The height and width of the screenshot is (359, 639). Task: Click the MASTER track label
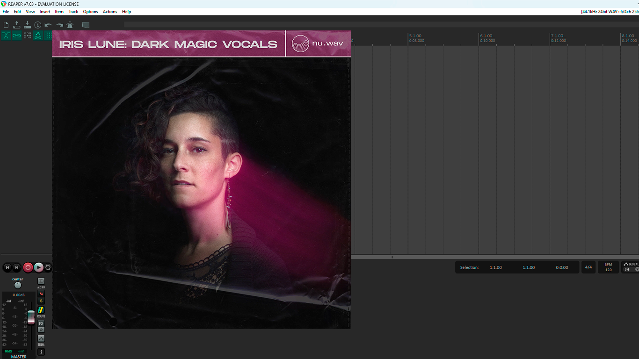pos(19,357)
